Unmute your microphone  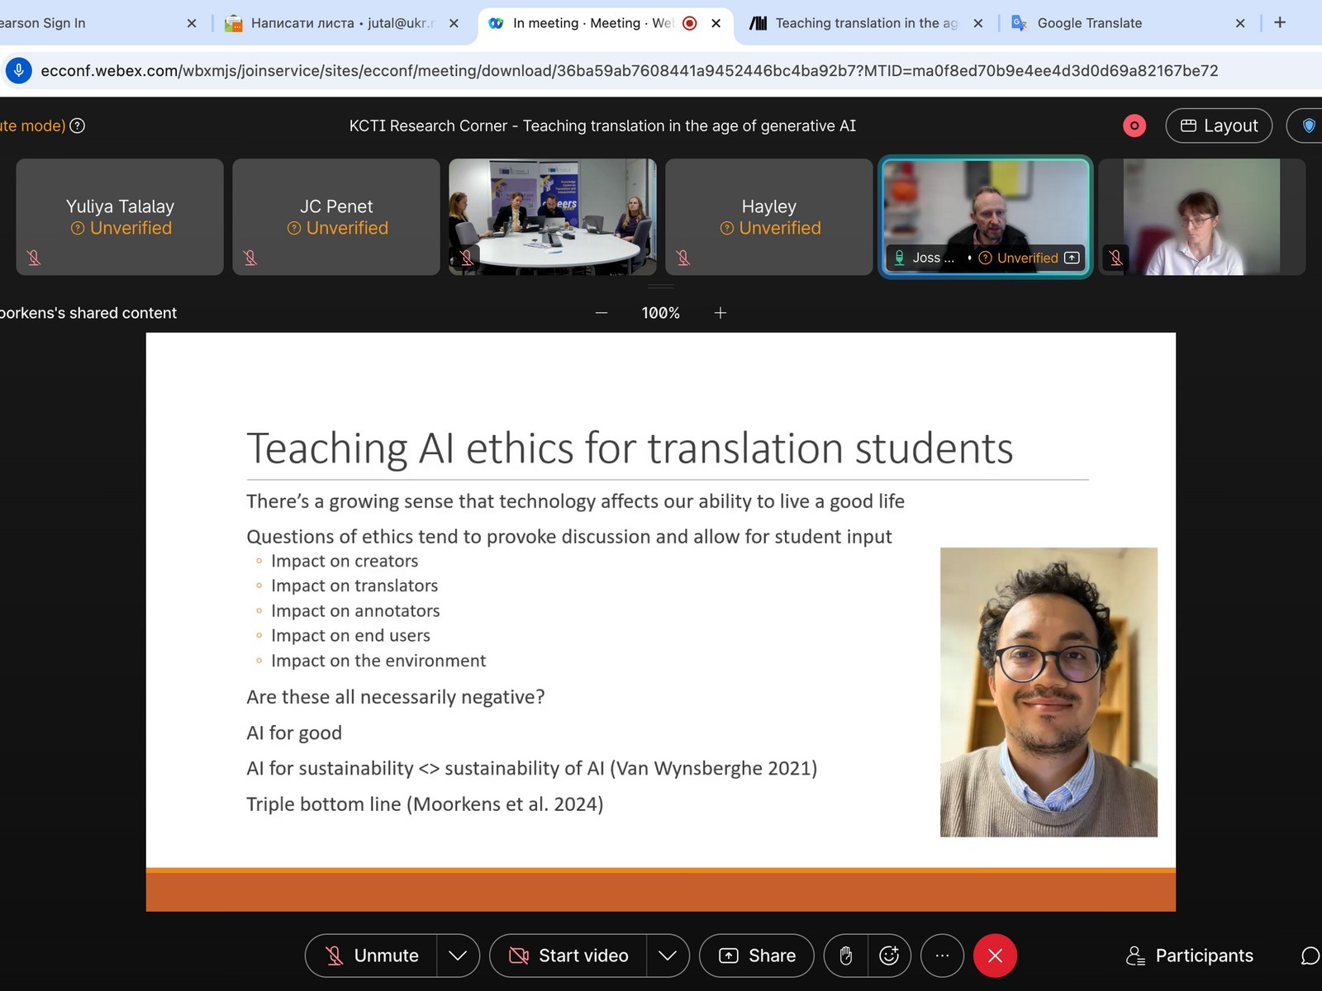[372, 955]
